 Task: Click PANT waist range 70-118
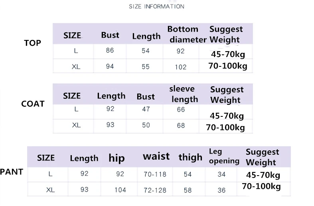point(155,174)
